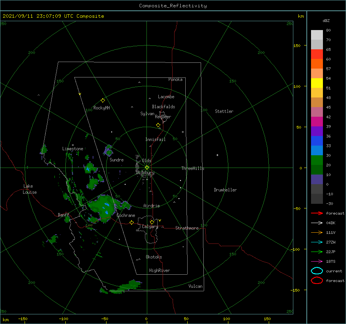Click the magenta 18TS arrow legend icon
The width and height of the screenshot is (346, 324).
317,262
